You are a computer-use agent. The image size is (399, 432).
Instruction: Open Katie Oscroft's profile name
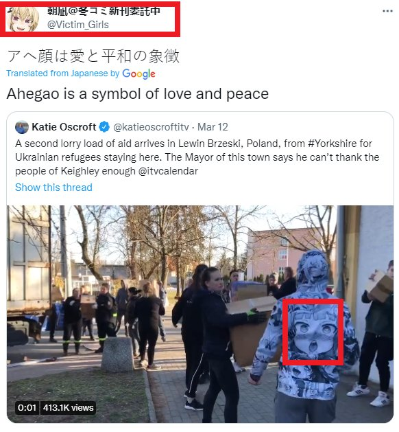(64, 127)
